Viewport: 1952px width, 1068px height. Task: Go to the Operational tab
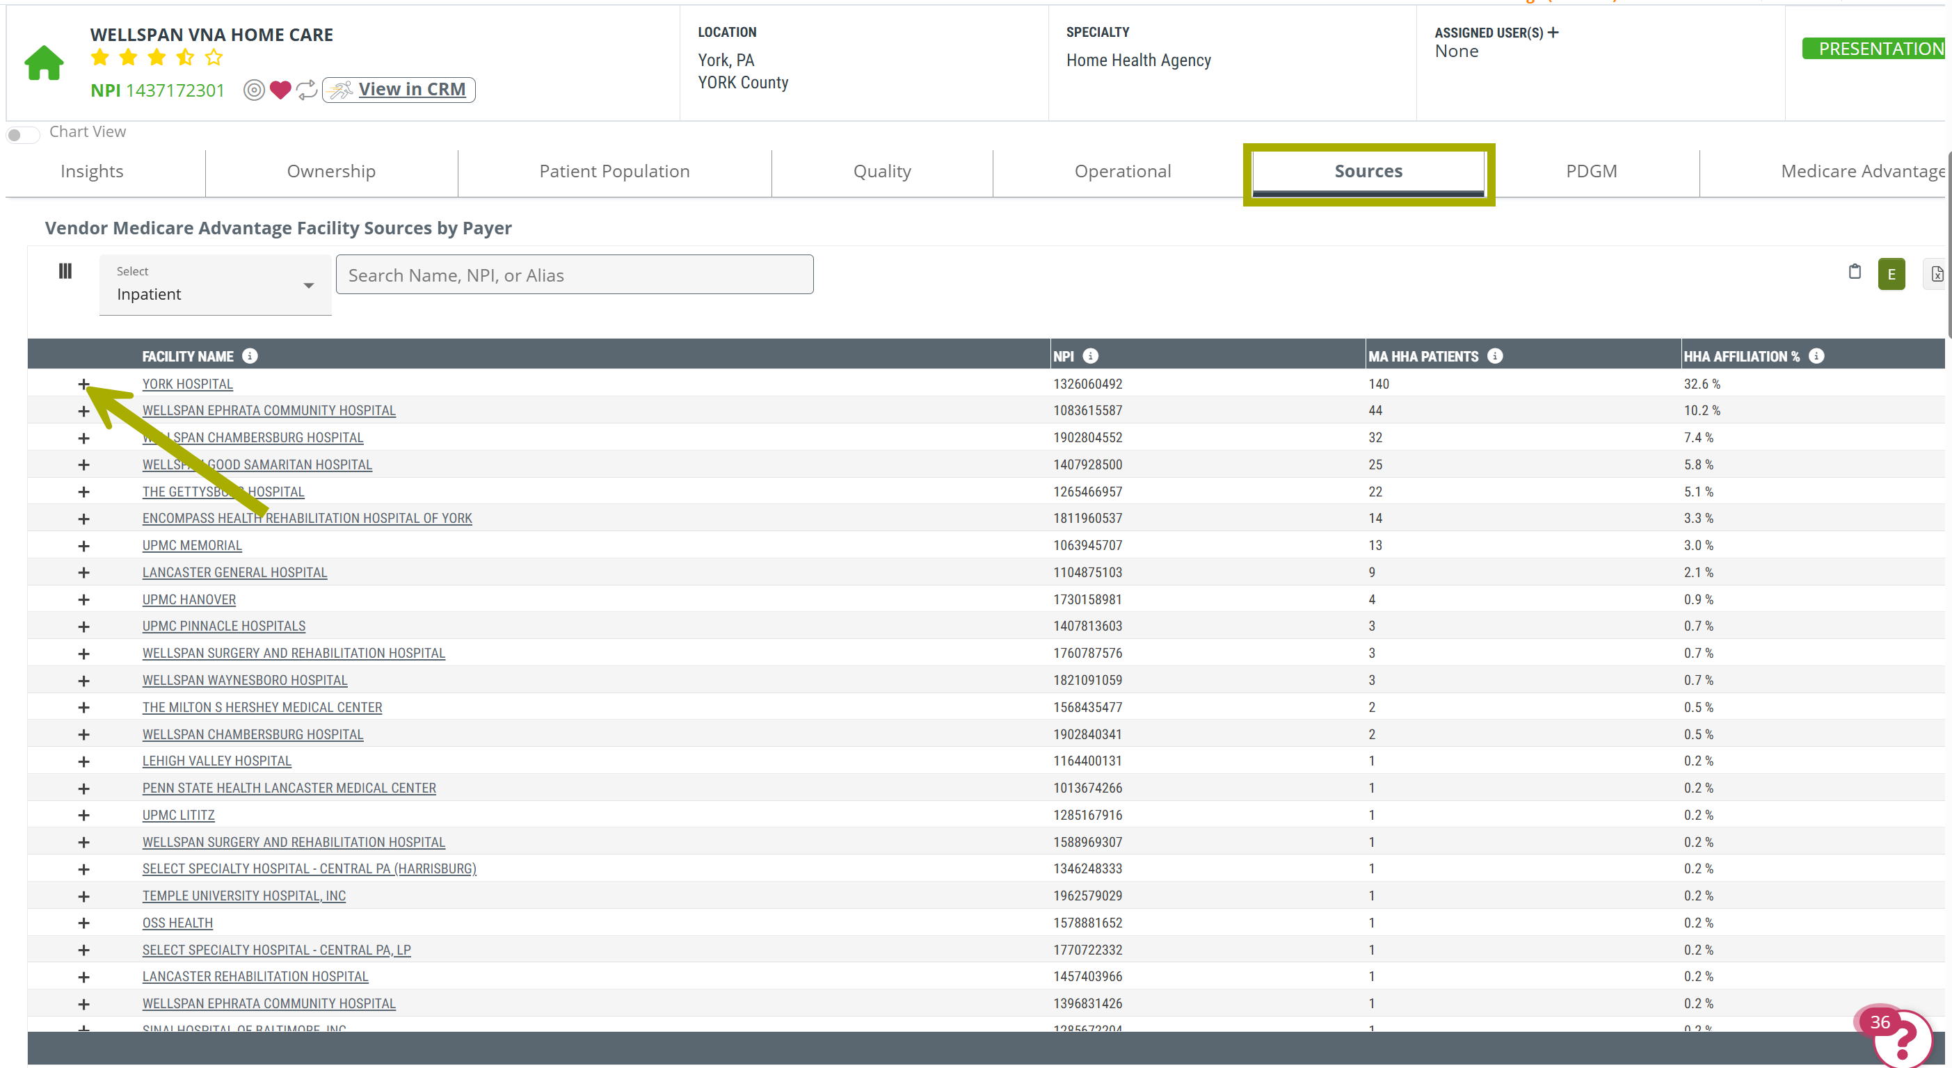1122,171
